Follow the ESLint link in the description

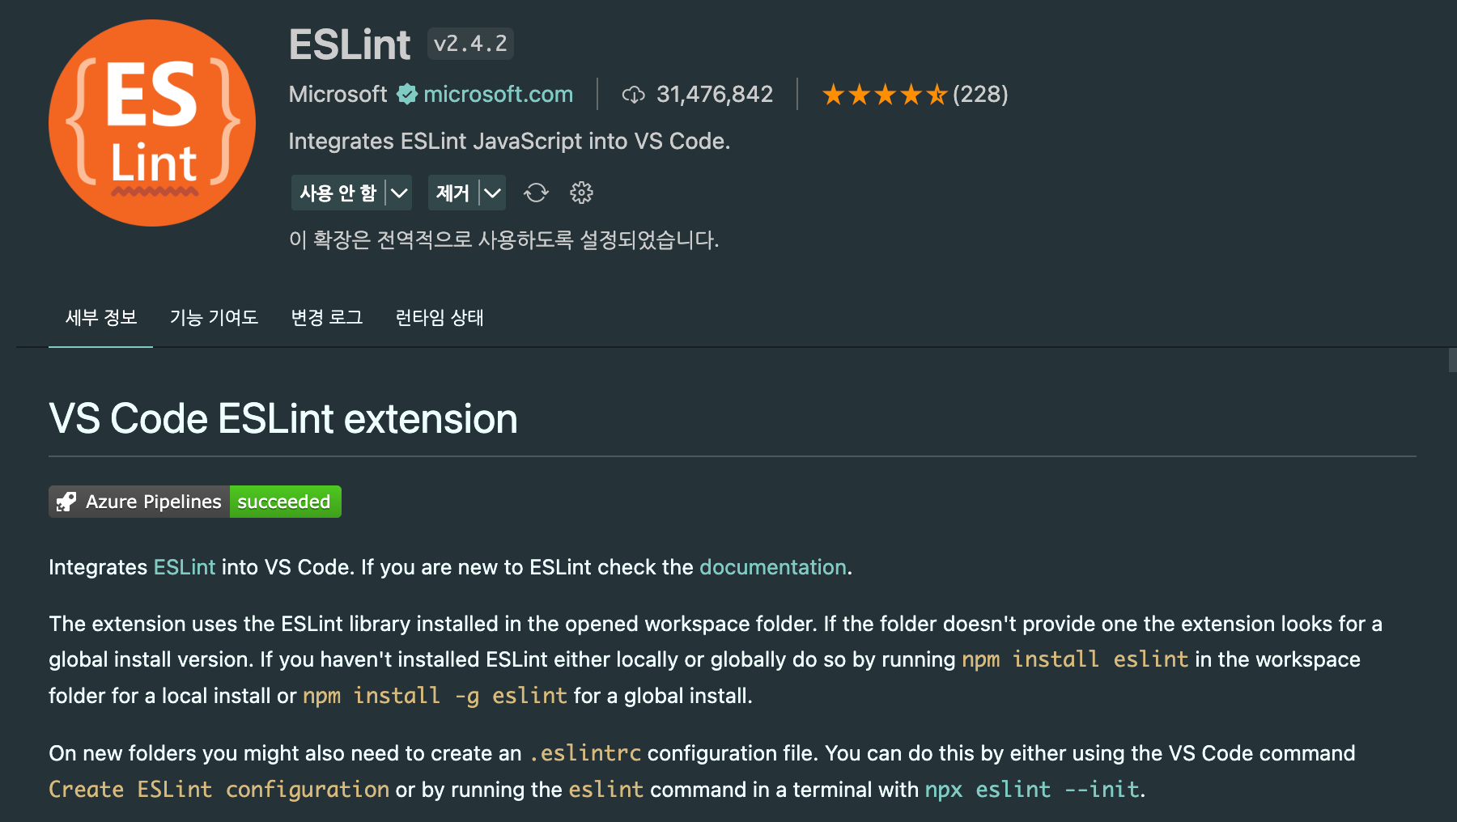[x=185, y=567]
